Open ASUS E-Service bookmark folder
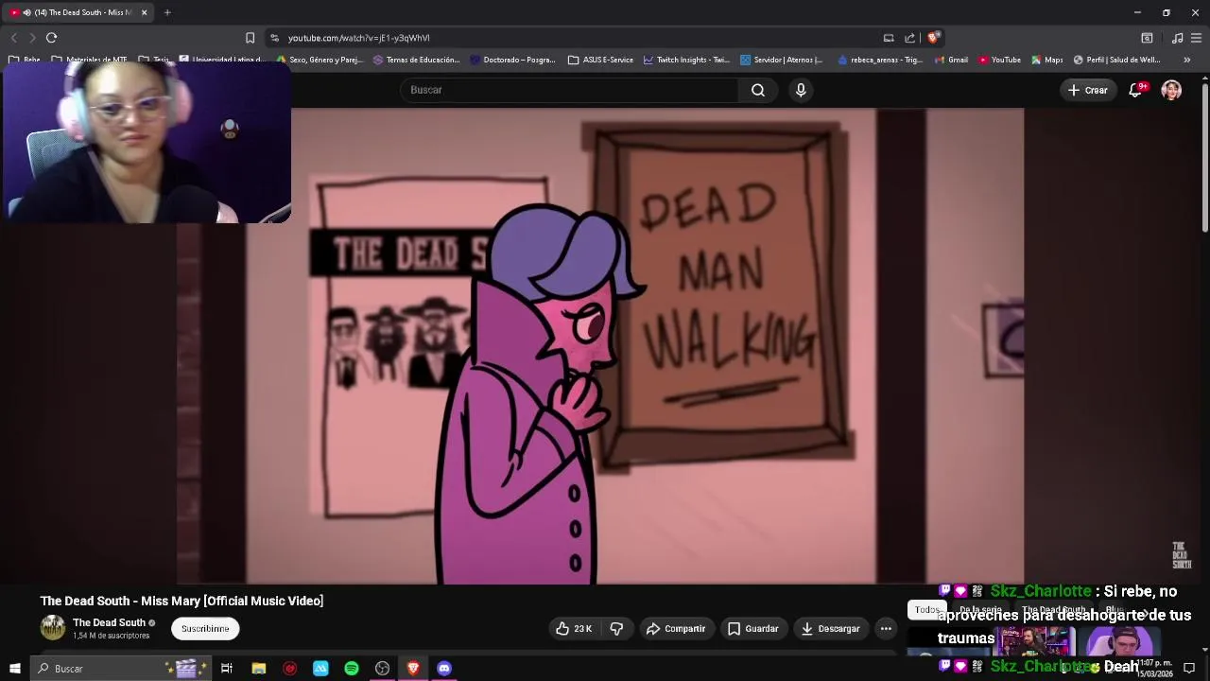 pos(600,60)
